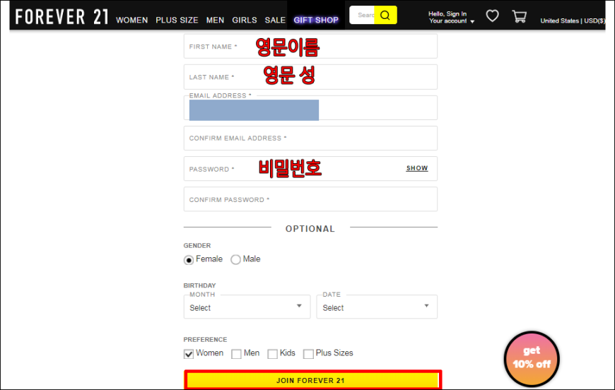The height and width of the screenshot is (390, 615).
Task: Open the MEN menu
Action: [215, 20]
